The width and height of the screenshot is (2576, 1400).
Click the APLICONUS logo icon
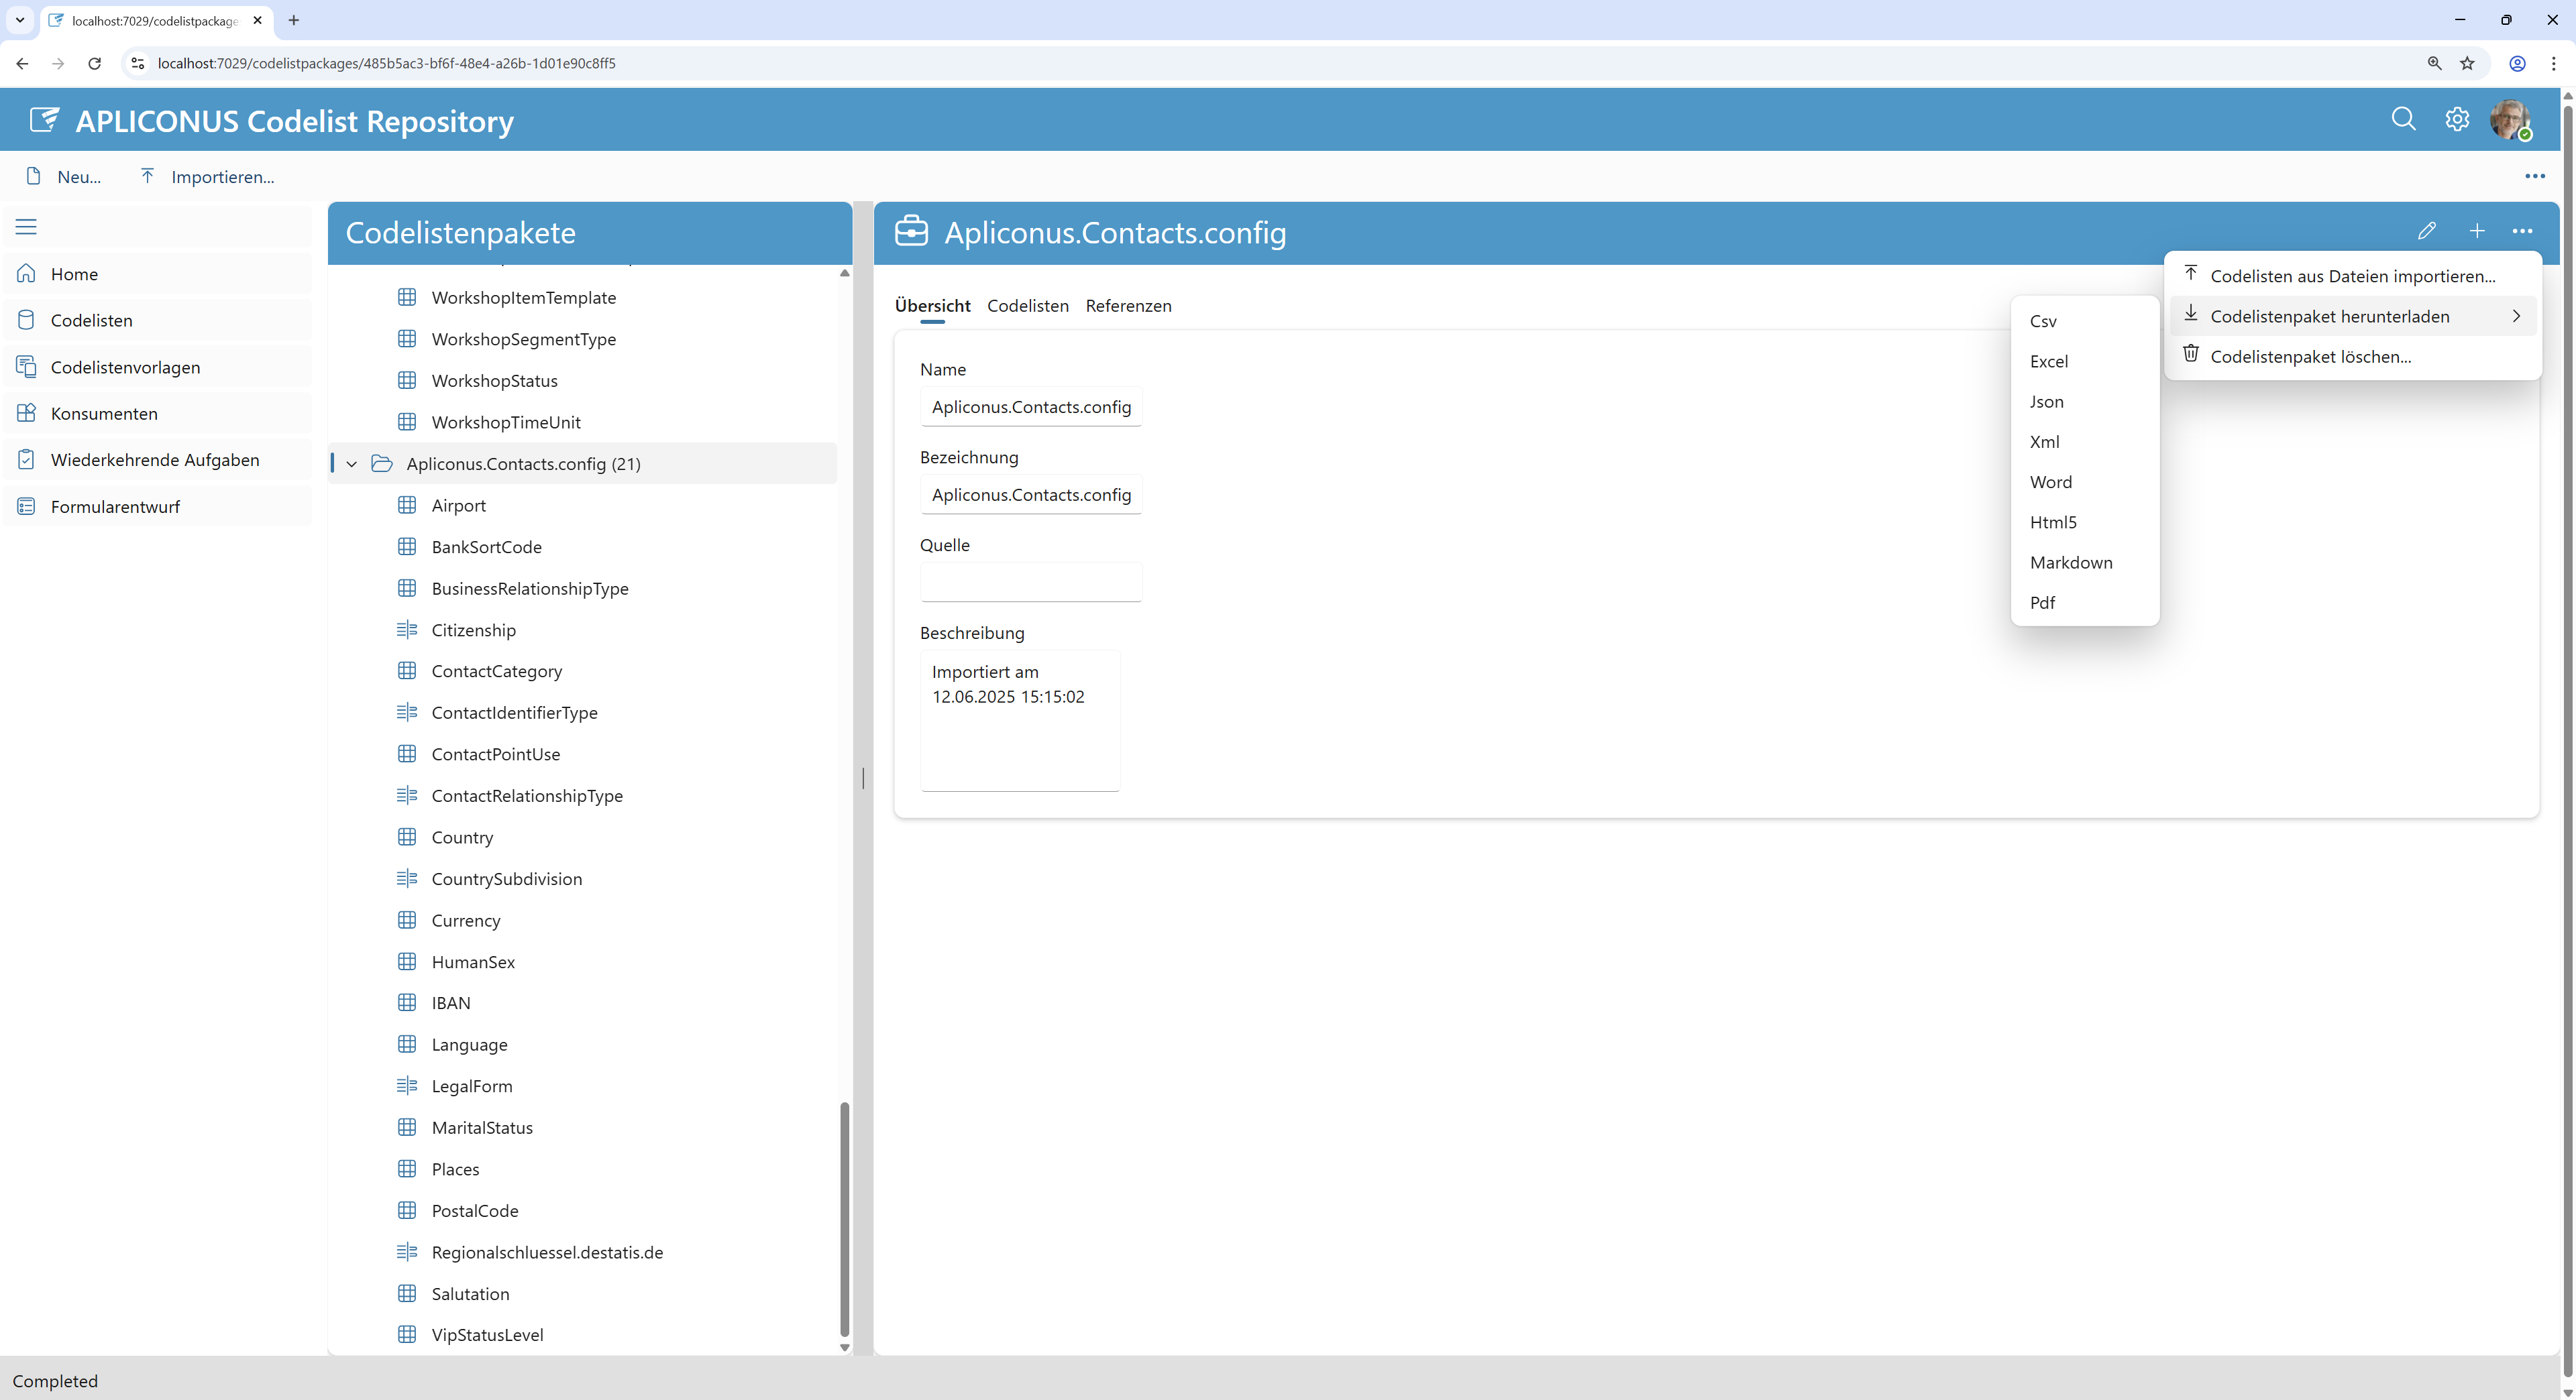click(x=44, y=121)
